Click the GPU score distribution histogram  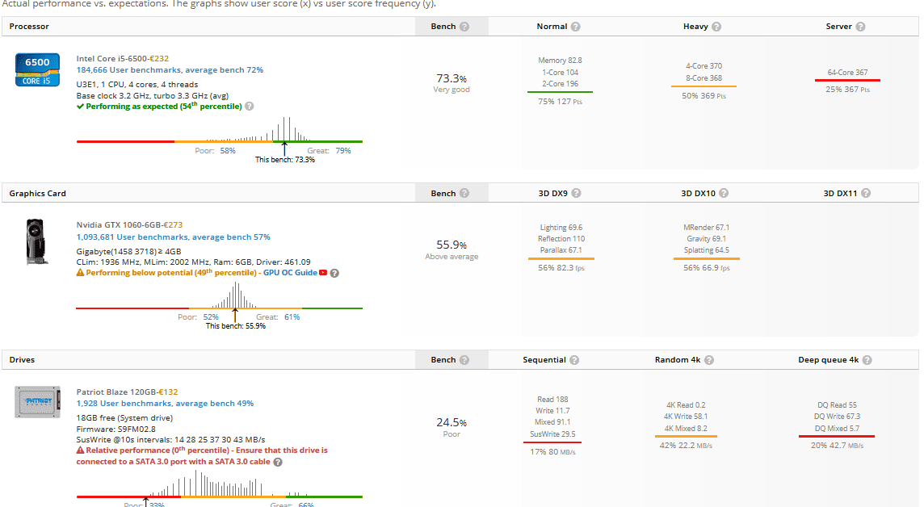point(219,295)
